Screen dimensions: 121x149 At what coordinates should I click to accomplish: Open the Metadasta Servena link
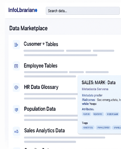click(95, 89)
